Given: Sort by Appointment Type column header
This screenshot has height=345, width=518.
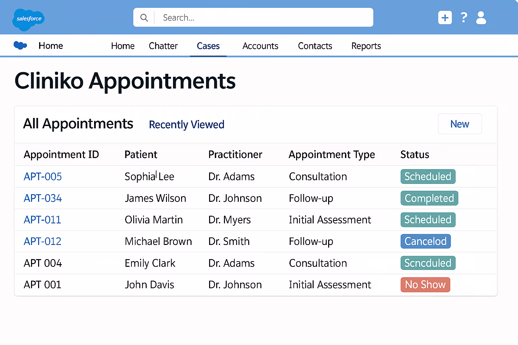Looking at the screenshot, I should point(332,155).
